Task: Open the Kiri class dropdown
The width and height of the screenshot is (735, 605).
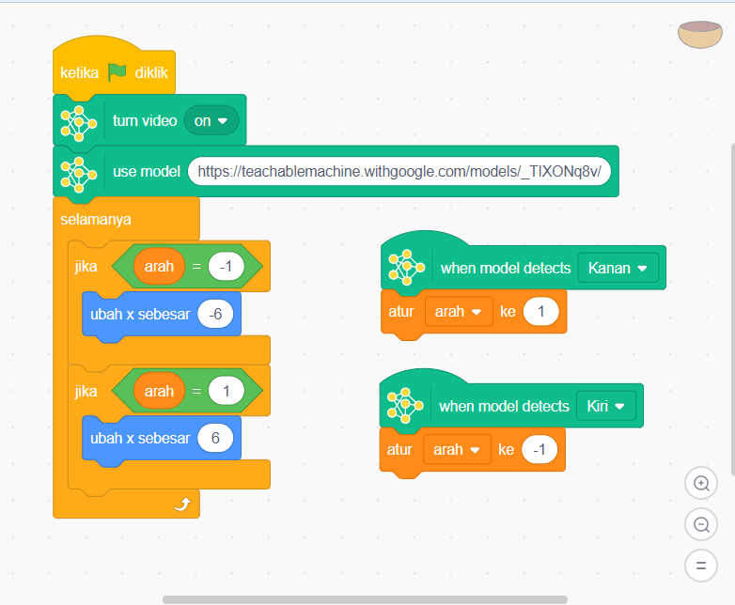Action: click(x=605, y=406)
